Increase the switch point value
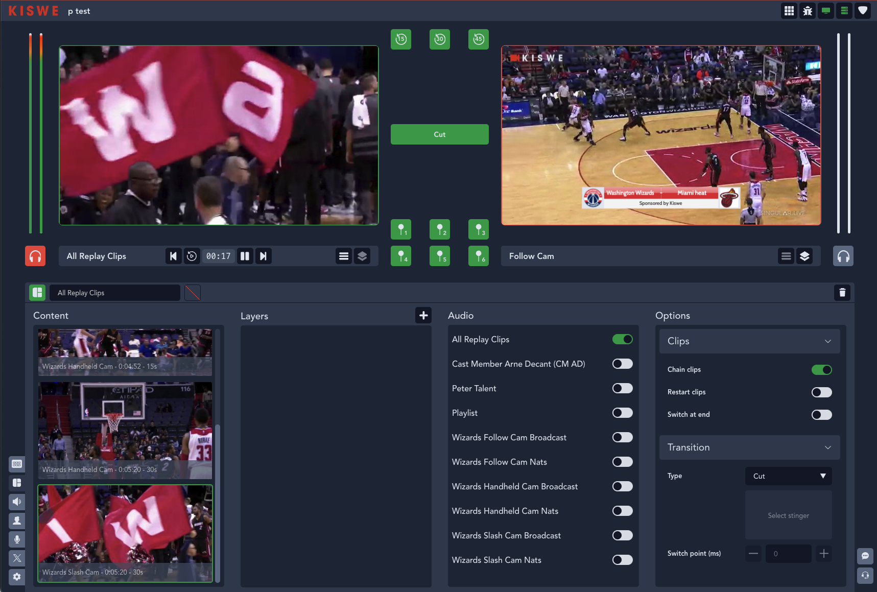 (824, 554)
